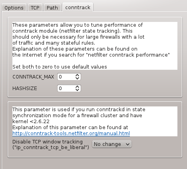Open the conntrack-tools manual link

[x=71, y=133]
